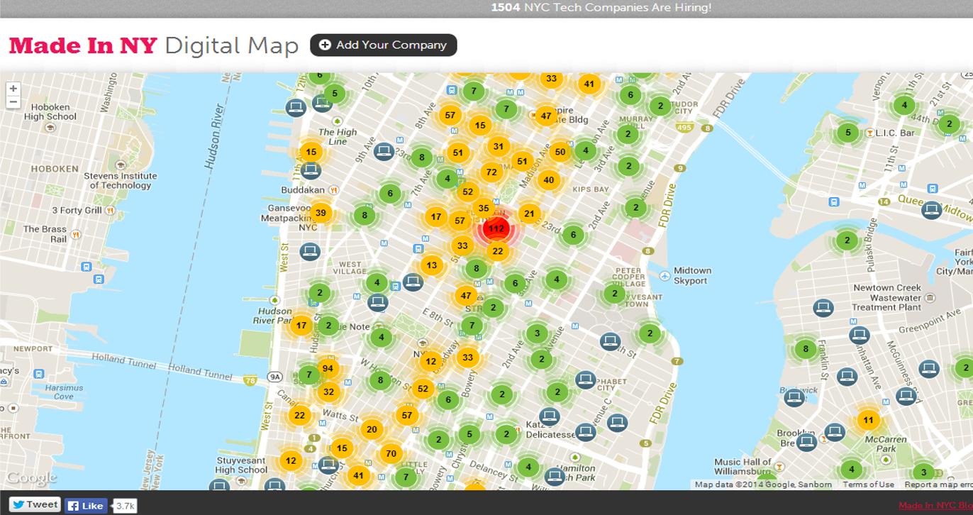The height and width of the screenshot is (515, 973).
Task: Click the 11 cluster near McCarren Park
Action: 868,420
